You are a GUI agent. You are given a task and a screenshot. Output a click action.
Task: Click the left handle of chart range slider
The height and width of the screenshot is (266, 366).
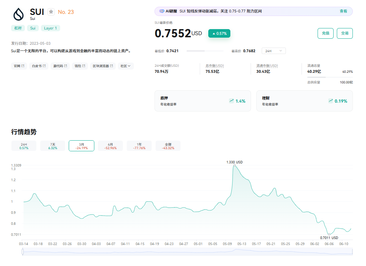click(x=23, y=251)
